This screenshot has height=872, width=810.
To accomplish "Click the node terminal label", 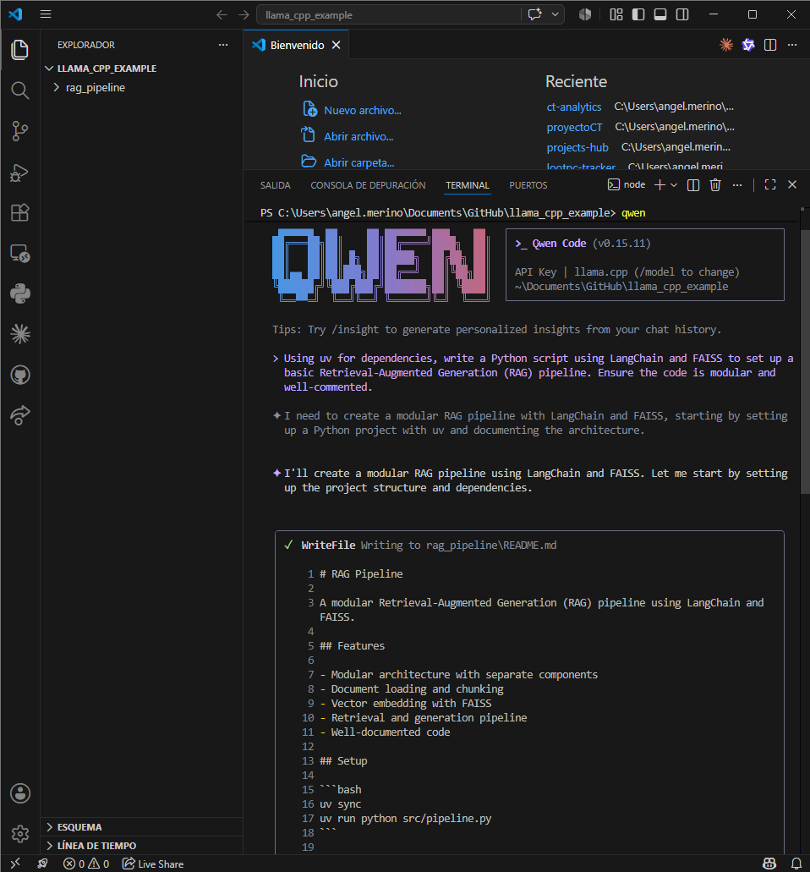I will click(627, 184).
